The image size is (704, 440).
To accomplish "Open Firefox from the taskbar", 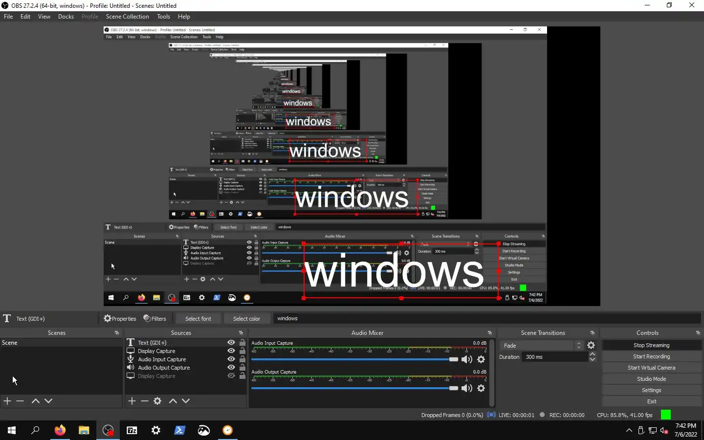I will [x=60, y=430].
